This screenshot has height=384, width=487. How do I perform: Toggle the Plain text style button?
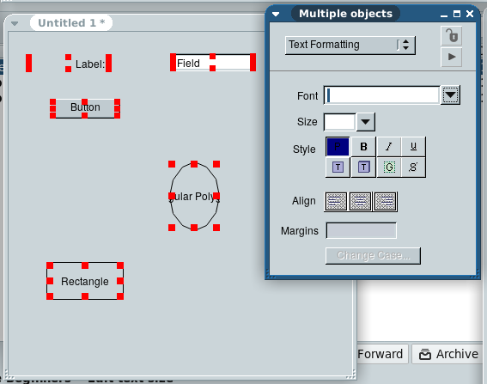coord(338,147)
